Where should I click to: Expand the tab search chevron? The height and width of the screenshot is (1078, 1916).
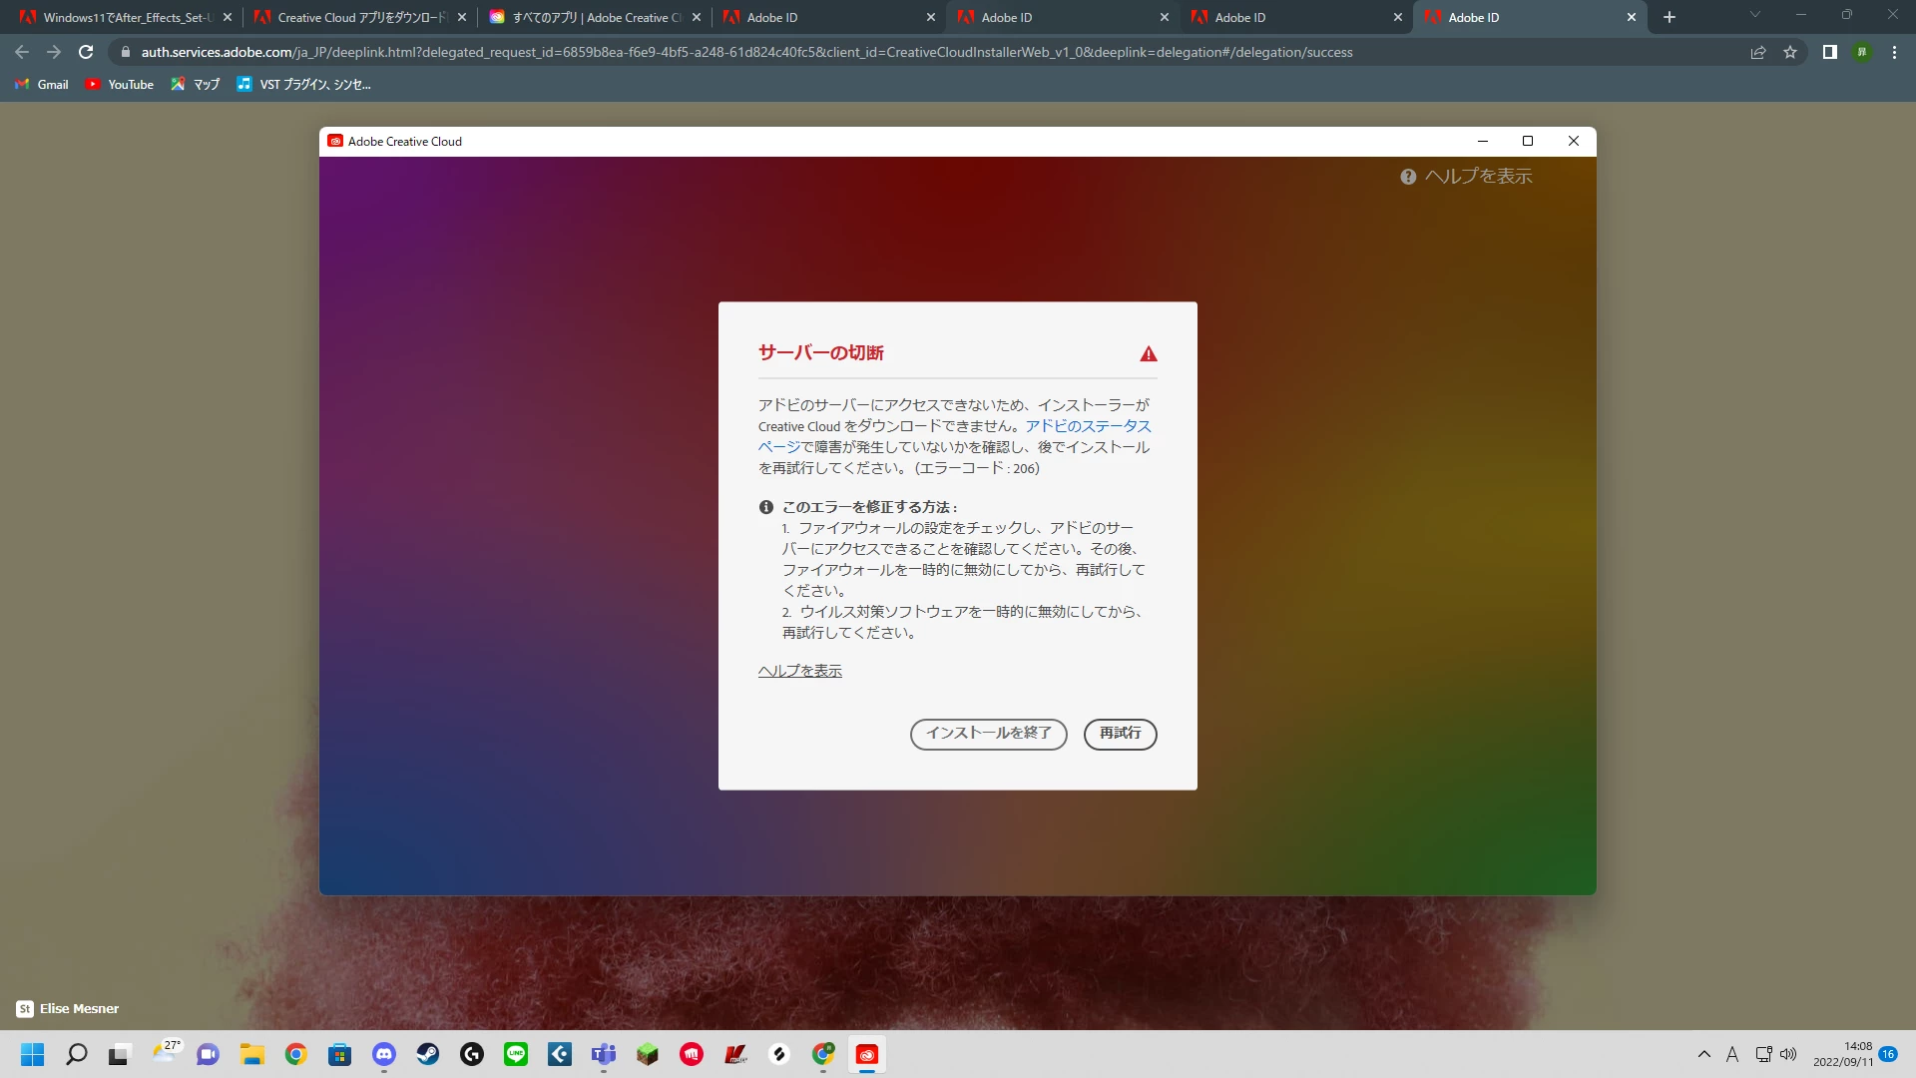(x=1754, y=15)
